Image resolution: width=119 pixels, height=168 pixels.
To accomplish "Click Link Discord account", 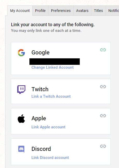I will (50, 158).
